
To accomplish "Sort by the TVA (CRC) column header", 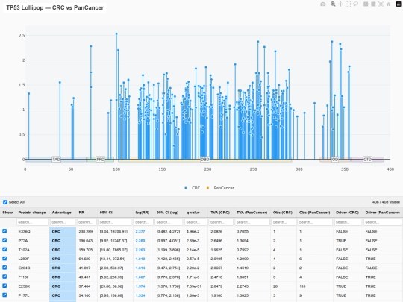I will (220, 213).
